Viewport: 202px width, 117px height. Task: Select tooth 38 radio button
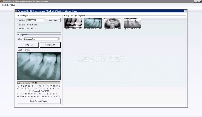coord(59,94)
